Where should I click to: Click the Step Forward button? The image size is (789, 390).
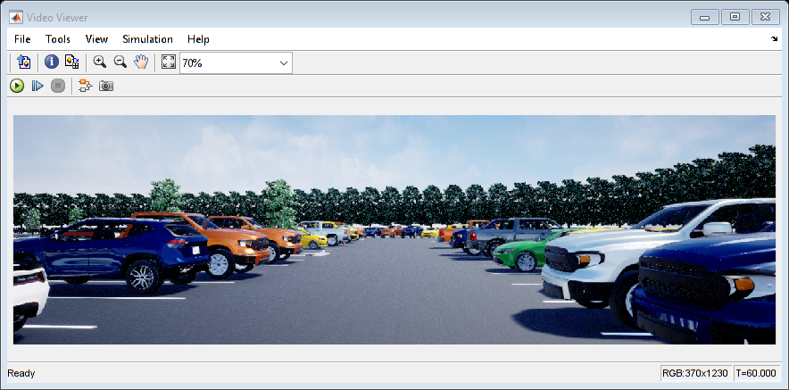coord(37,86)
